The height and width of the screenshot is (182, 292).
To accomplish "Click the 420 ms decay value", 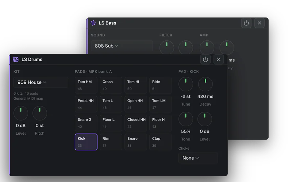I will point(205,96).
